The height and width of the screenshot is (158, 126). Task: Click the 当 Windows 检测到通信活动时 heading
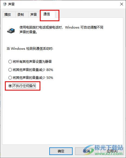click(x=30, y=49)
